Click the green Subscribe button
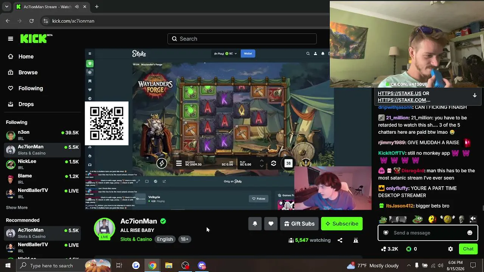 pos(342,224)
